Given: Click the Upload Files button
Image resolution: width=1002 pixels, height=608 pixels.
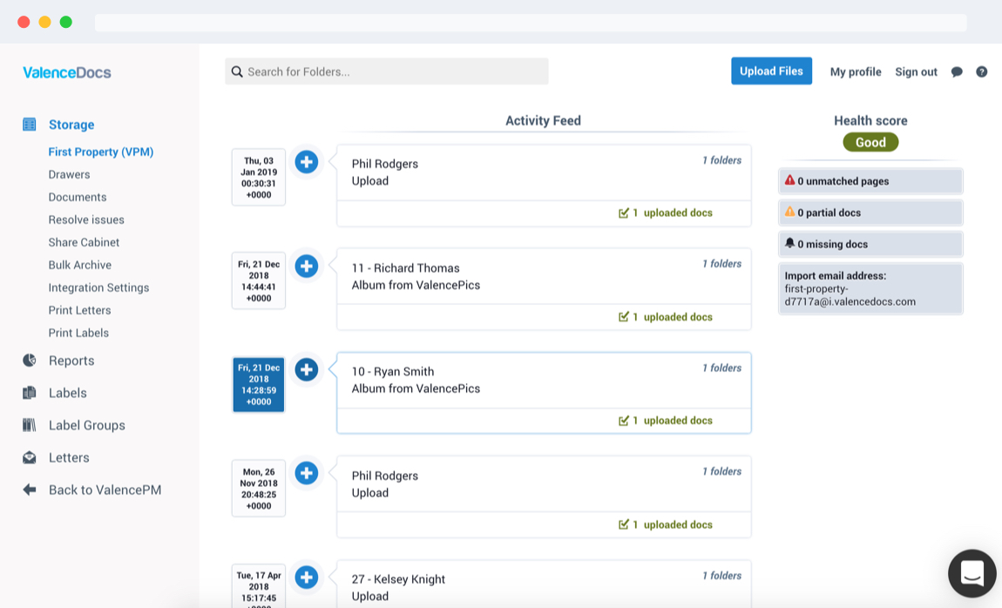Looking at the screenshot, I should click(771, 71).
